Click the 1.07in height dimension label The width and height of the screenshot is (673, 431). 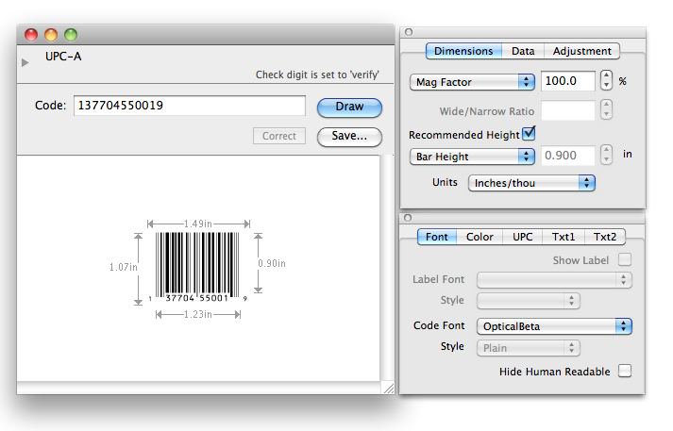[124, 267]
